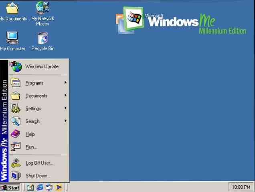Click the Help book icon
The width and height of the screenshot is (255, 192).
[16, 134]
